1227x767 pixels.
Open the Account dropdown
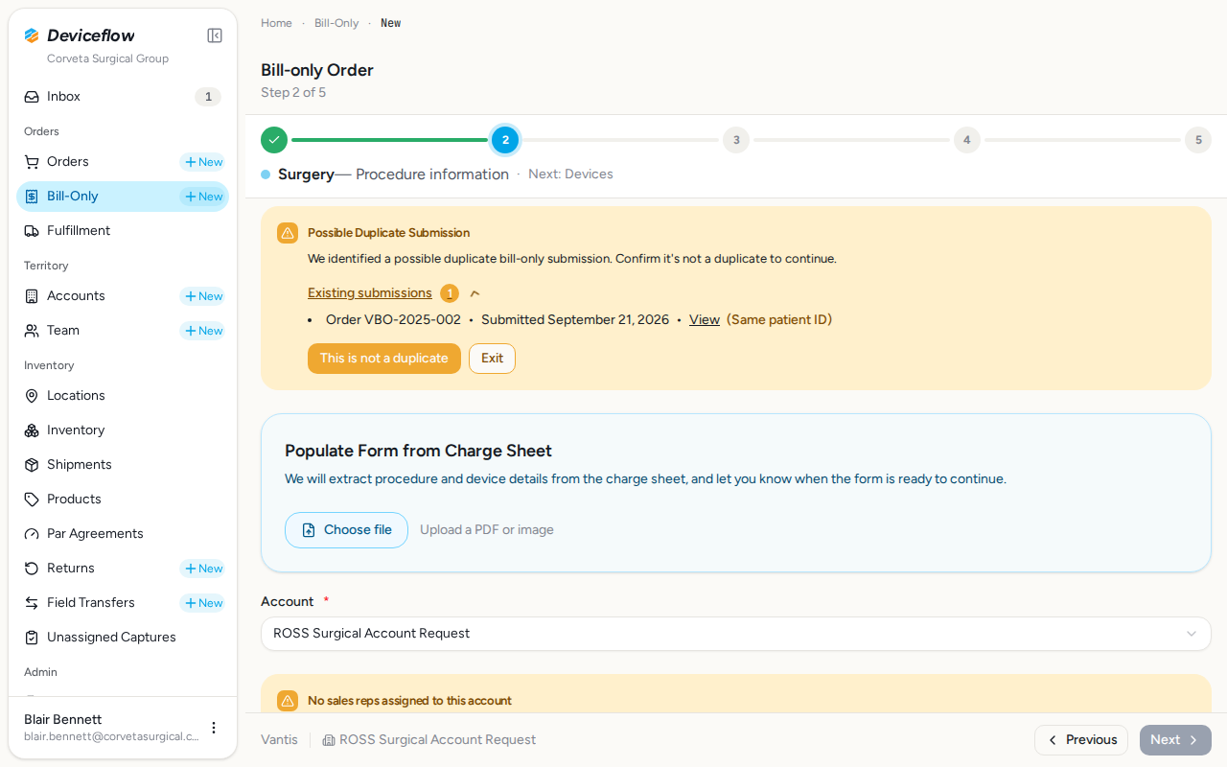coord(736,634)
